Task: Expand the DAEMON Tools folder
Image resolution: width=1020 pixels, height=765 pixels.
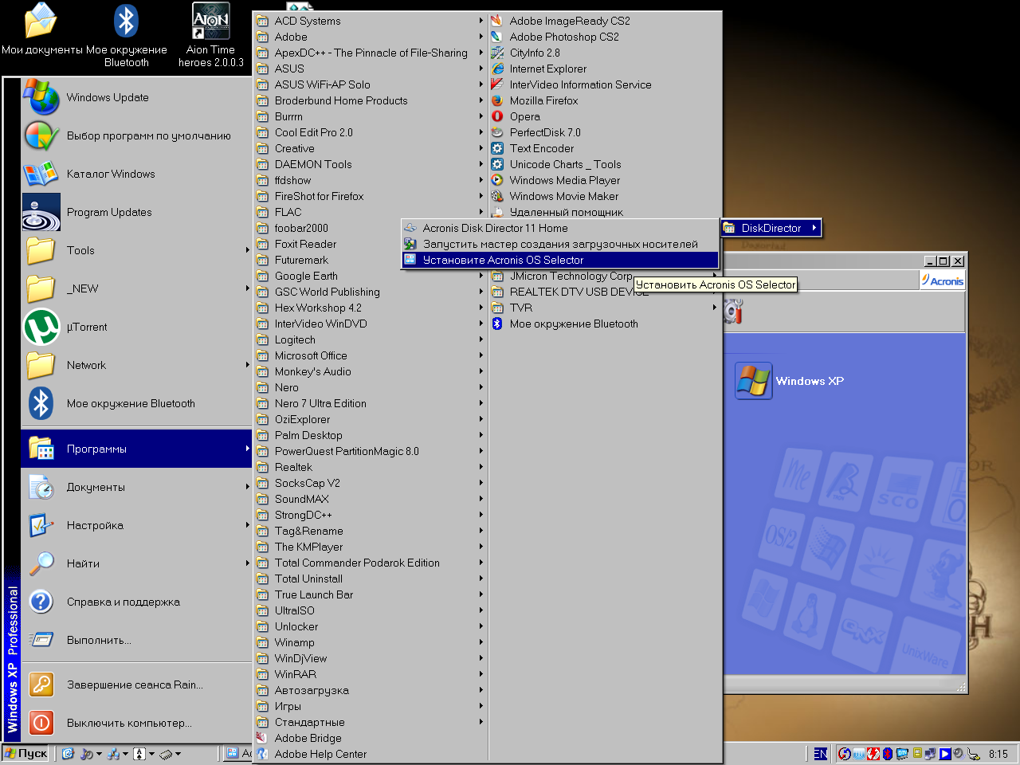Action: tap(313, 164)
